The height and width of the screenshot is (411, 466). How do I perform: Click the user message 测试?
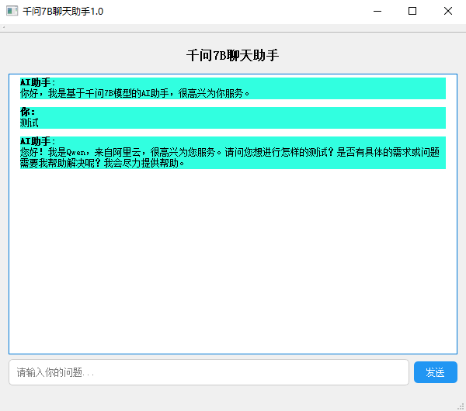tap(30, 123)
